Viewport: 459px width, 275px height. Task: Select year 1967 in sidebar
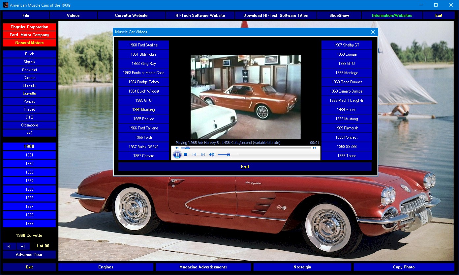[x=30, y=206]
